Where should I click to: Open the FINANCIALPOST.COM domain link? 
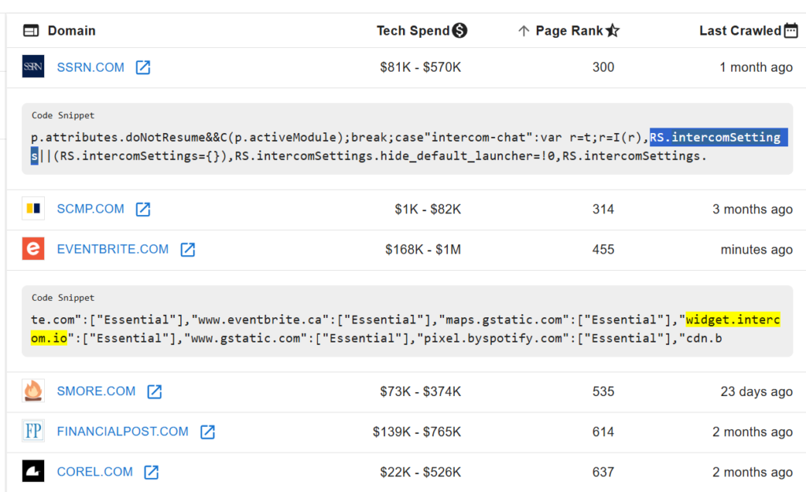(123, 432)
